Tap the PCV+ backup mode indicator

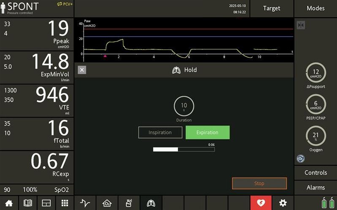pos(65,4)
